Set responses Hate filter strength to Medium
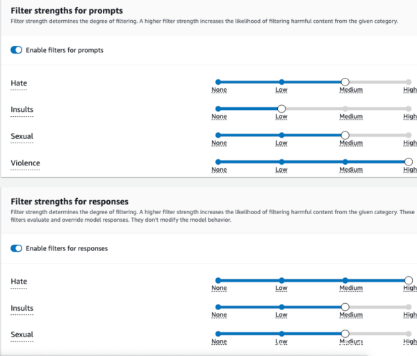 345,280
